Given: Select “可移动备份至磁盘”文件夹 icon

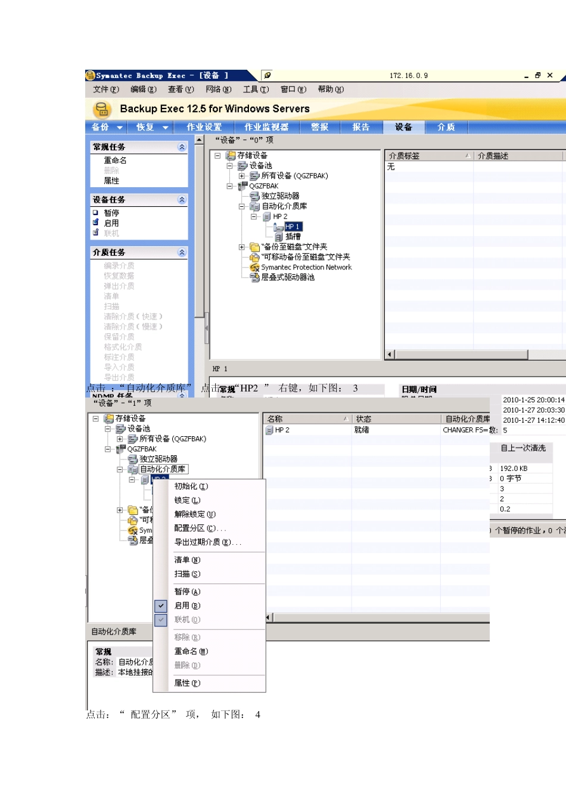Looking at the screenshot, I should (x=254, y=257).
